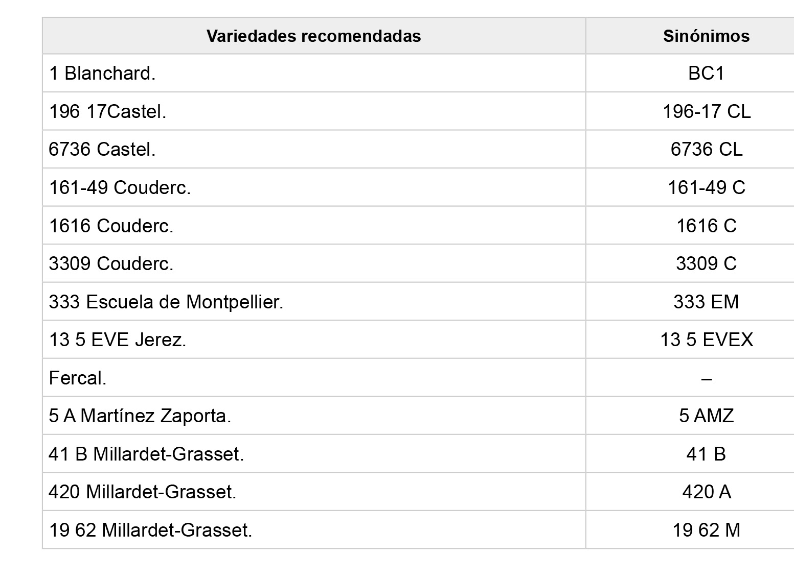Click the '13 5 EVE Jerez.' cell
794x580 pixels.
tap(118, 340)
